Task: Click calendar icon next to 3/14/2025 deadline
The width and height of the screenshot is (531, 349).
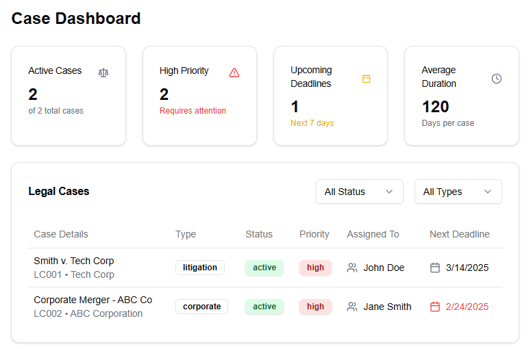Action: pos(434,268)
